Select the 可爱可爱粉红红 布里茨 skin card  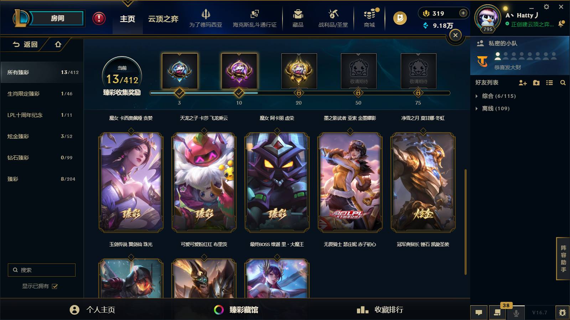[204, 182]
